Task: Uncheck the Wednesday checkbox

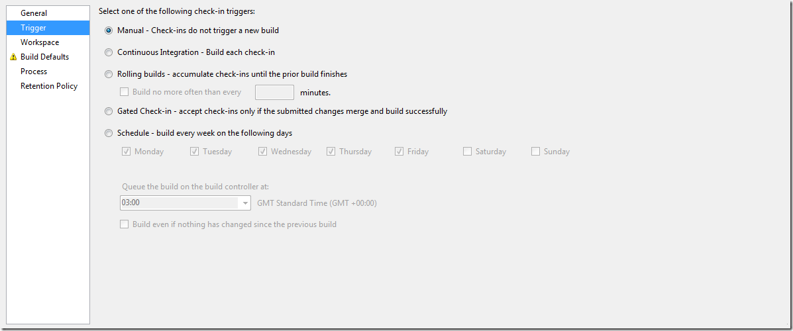Action: 262,151
